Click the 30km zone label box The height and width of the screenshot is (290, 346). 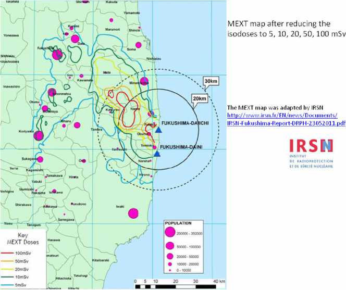pyautogui.click(x=211, y=81)
